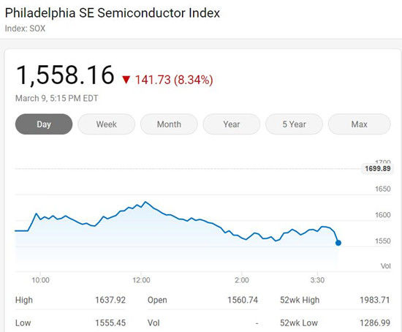Click the 10:00 time axis label
This screenshot has width=402, height=332.
pos(40,280)
